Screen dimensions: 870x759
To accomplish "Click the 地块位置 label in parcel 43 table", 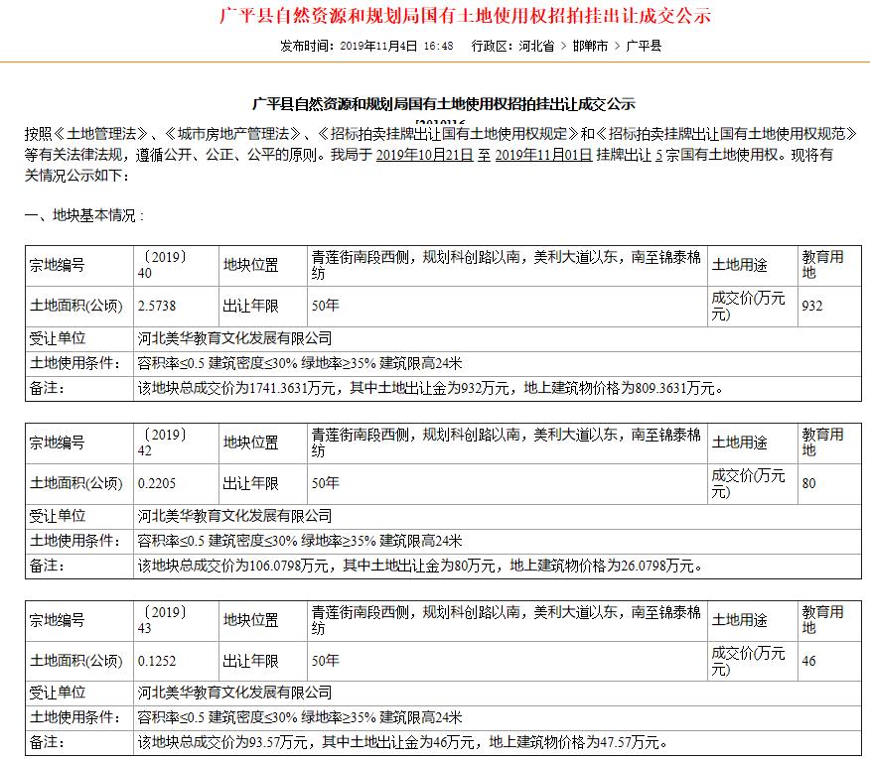I will point(251,621).
